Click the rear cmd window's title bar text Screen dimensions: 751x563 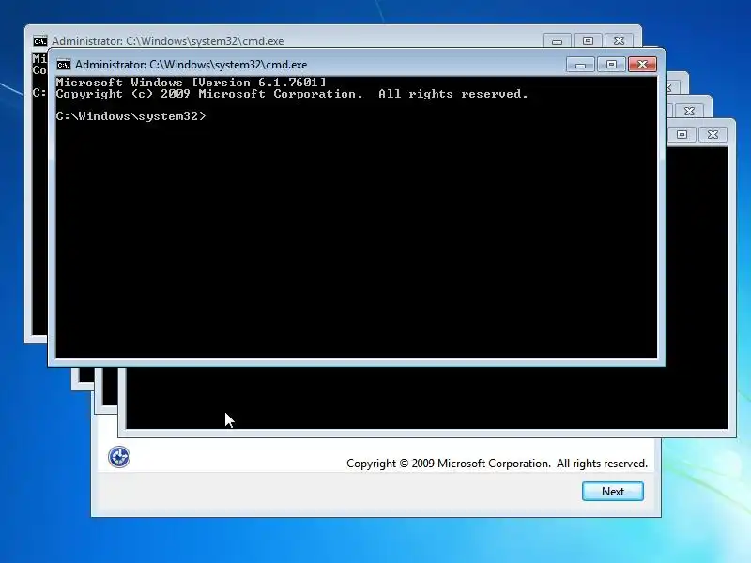[168, 41]
